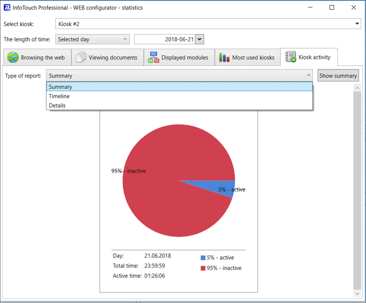Click the 'Select kiosk:' label
This screenshot has height=303, width=366.
point(19,24)
